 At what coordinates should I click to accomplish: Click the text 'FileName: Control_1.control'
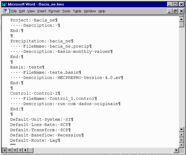[60, 99]
